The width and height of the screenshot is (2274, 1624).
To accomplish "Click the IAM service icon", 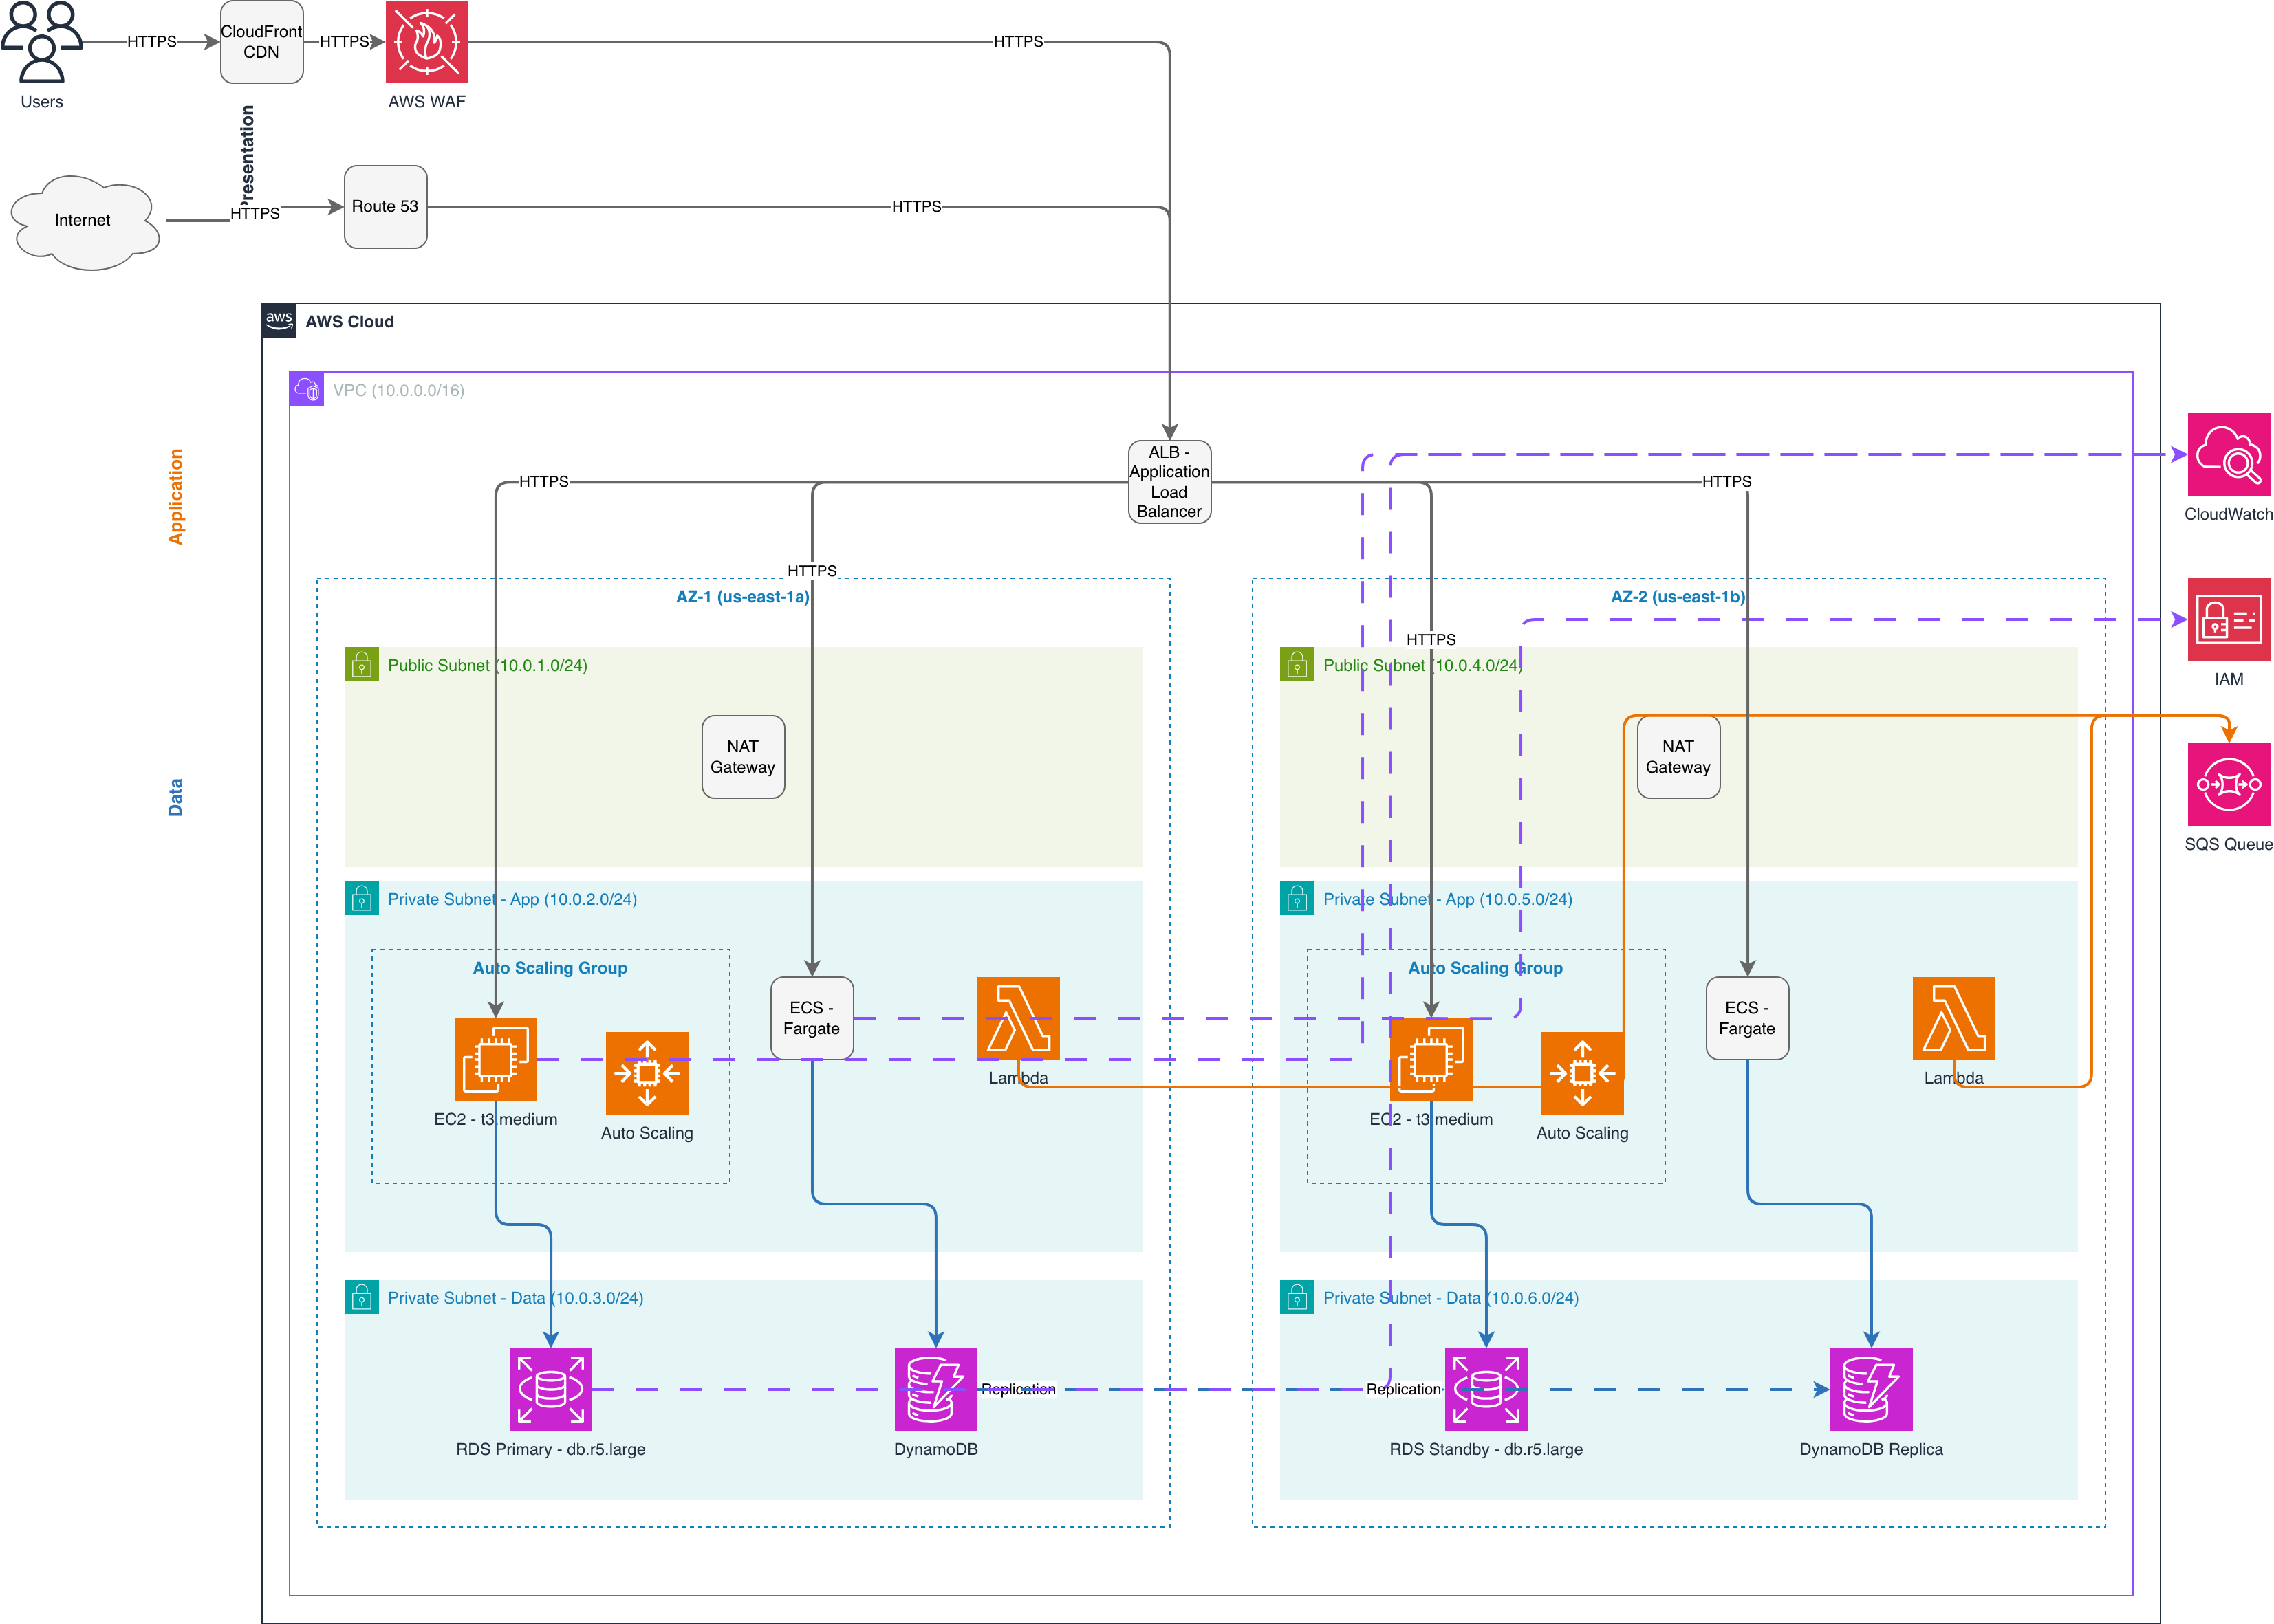I will pyautogui.click(x=2229, y=619).
